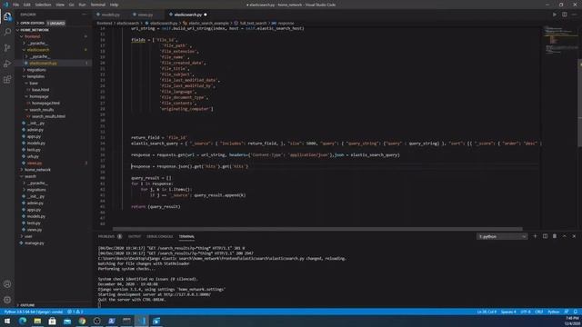Open the Source Control view
This screenshot has height=327, width=582.
(7, 48)
